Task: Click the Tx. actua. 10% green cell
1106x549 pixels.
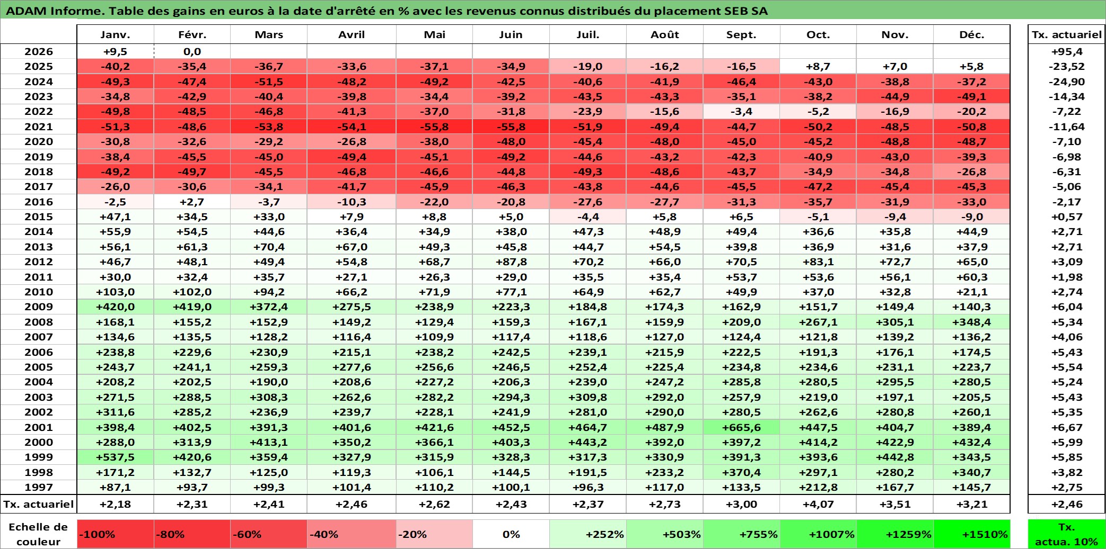Action: tap(1067, 534)
